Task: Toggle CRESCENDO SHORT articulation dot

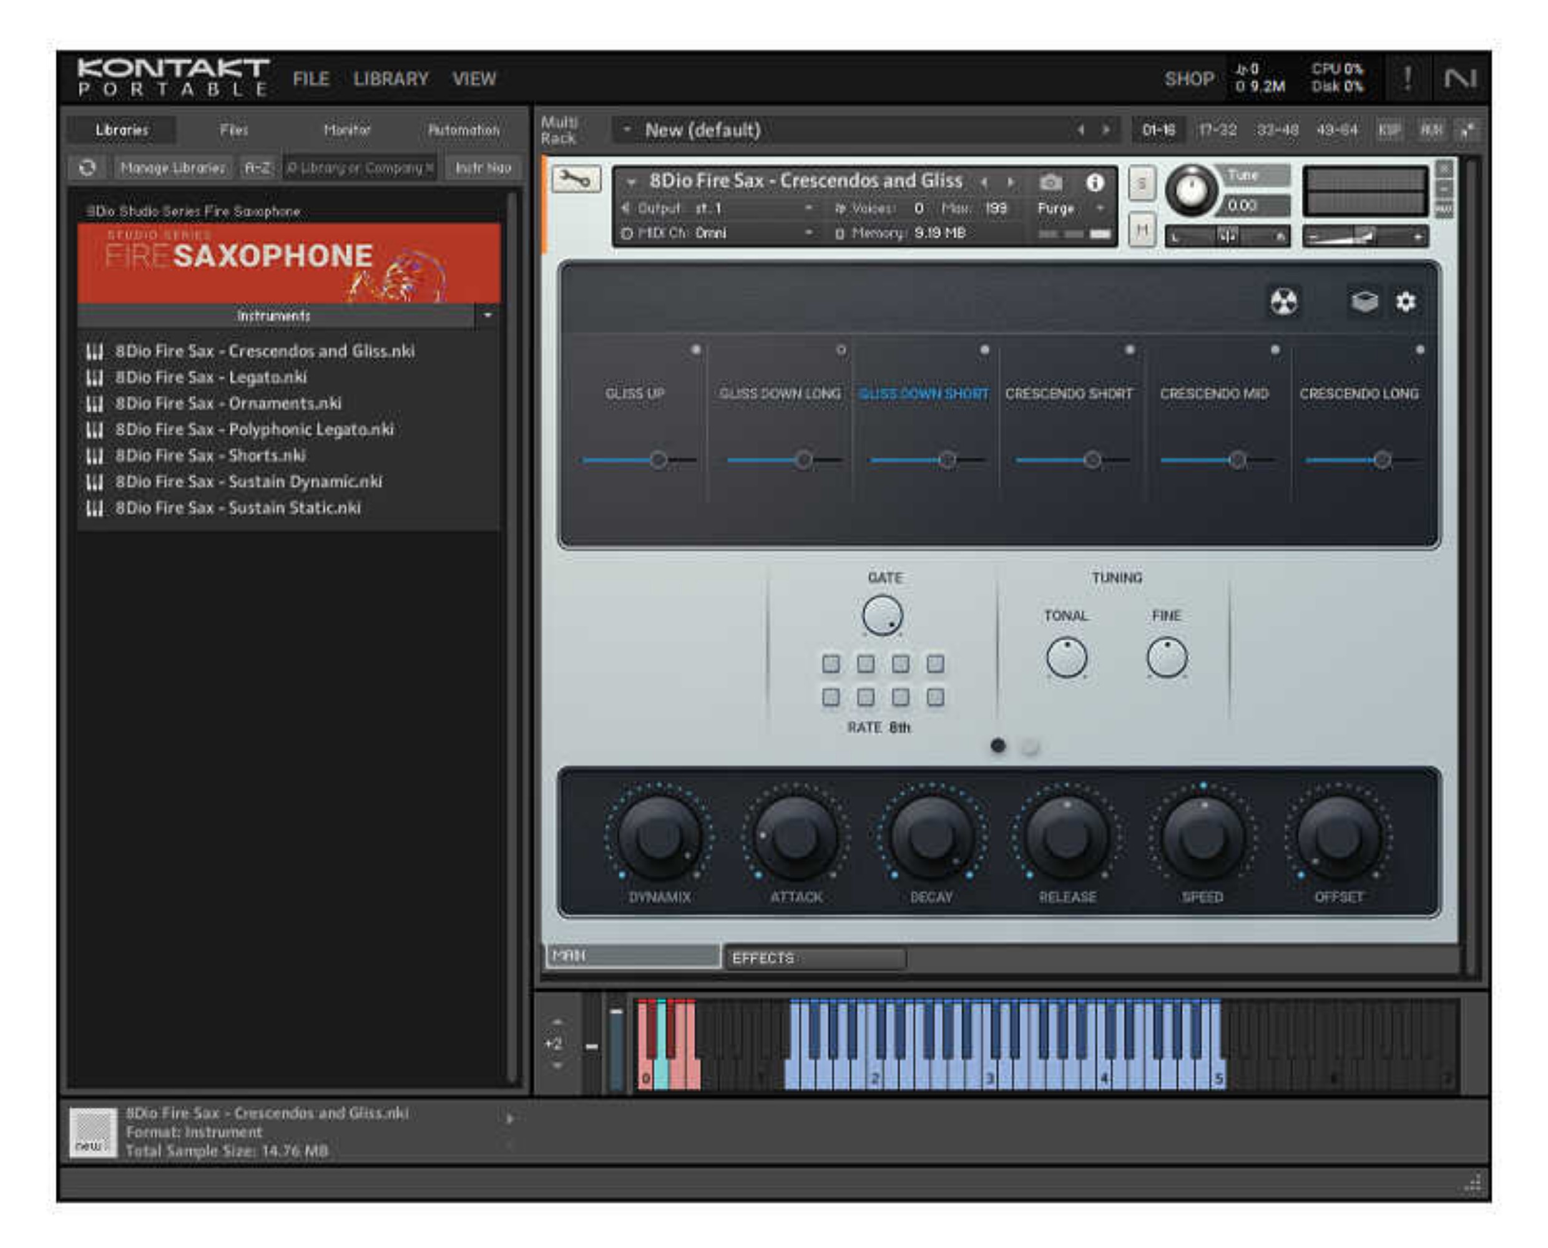Action: pyautogui.click(x=1130, y=349)
